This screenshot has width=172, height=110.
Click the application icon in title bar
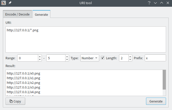[x=4, y=3]
